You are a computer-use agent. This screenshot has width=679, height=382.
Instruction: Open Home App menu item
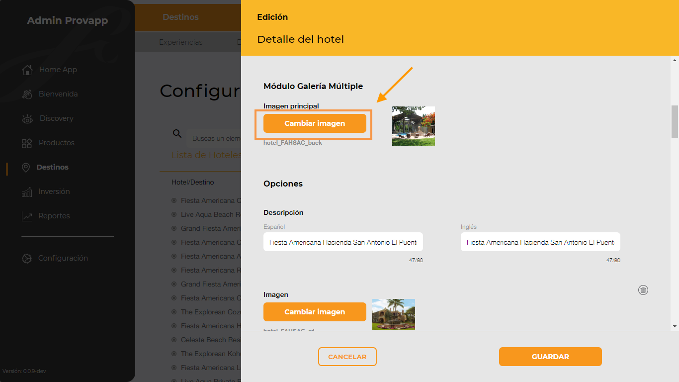point(58,70)
